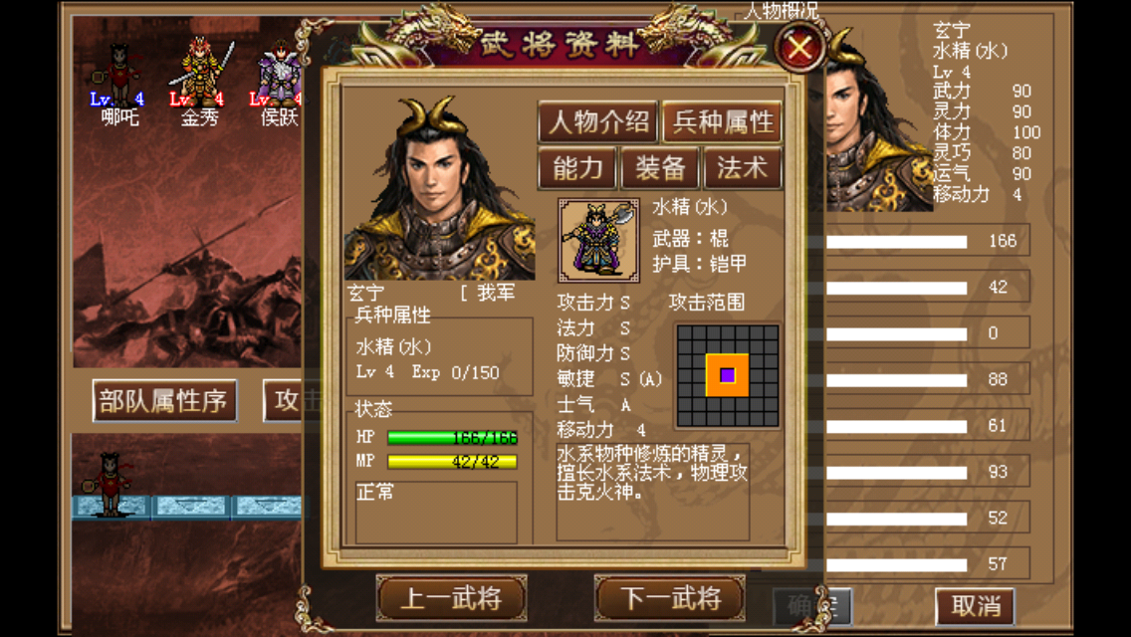Click 玄宁's large portrait in dialog

coord(439,187)
